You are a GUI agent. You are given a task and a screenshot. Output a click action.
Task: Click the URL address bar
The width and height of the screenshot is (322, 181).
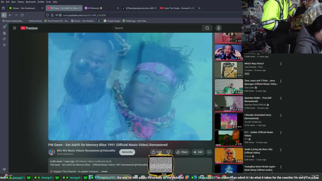click(141, 15)
